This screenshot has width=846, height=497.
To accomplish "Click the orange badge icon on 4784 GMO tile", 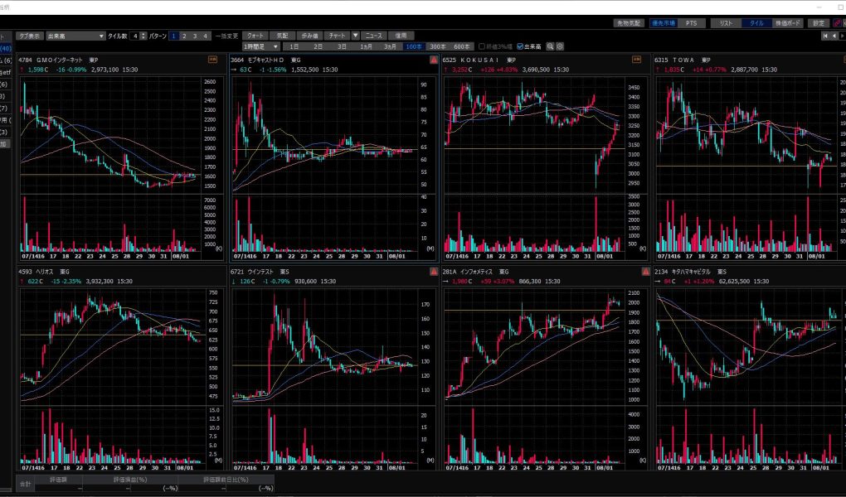I will tap(213, 60).
